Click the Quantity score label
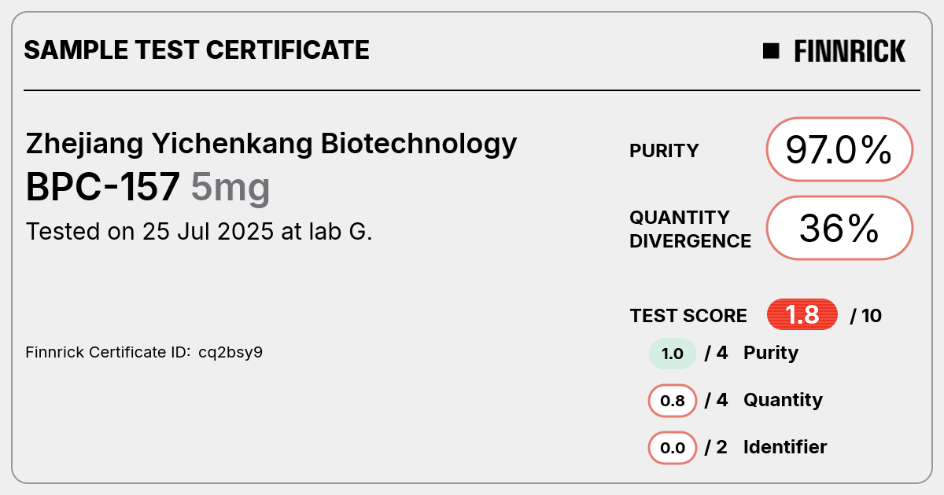The width and height of the screenshot is (944, 495). tap(783, 400)
